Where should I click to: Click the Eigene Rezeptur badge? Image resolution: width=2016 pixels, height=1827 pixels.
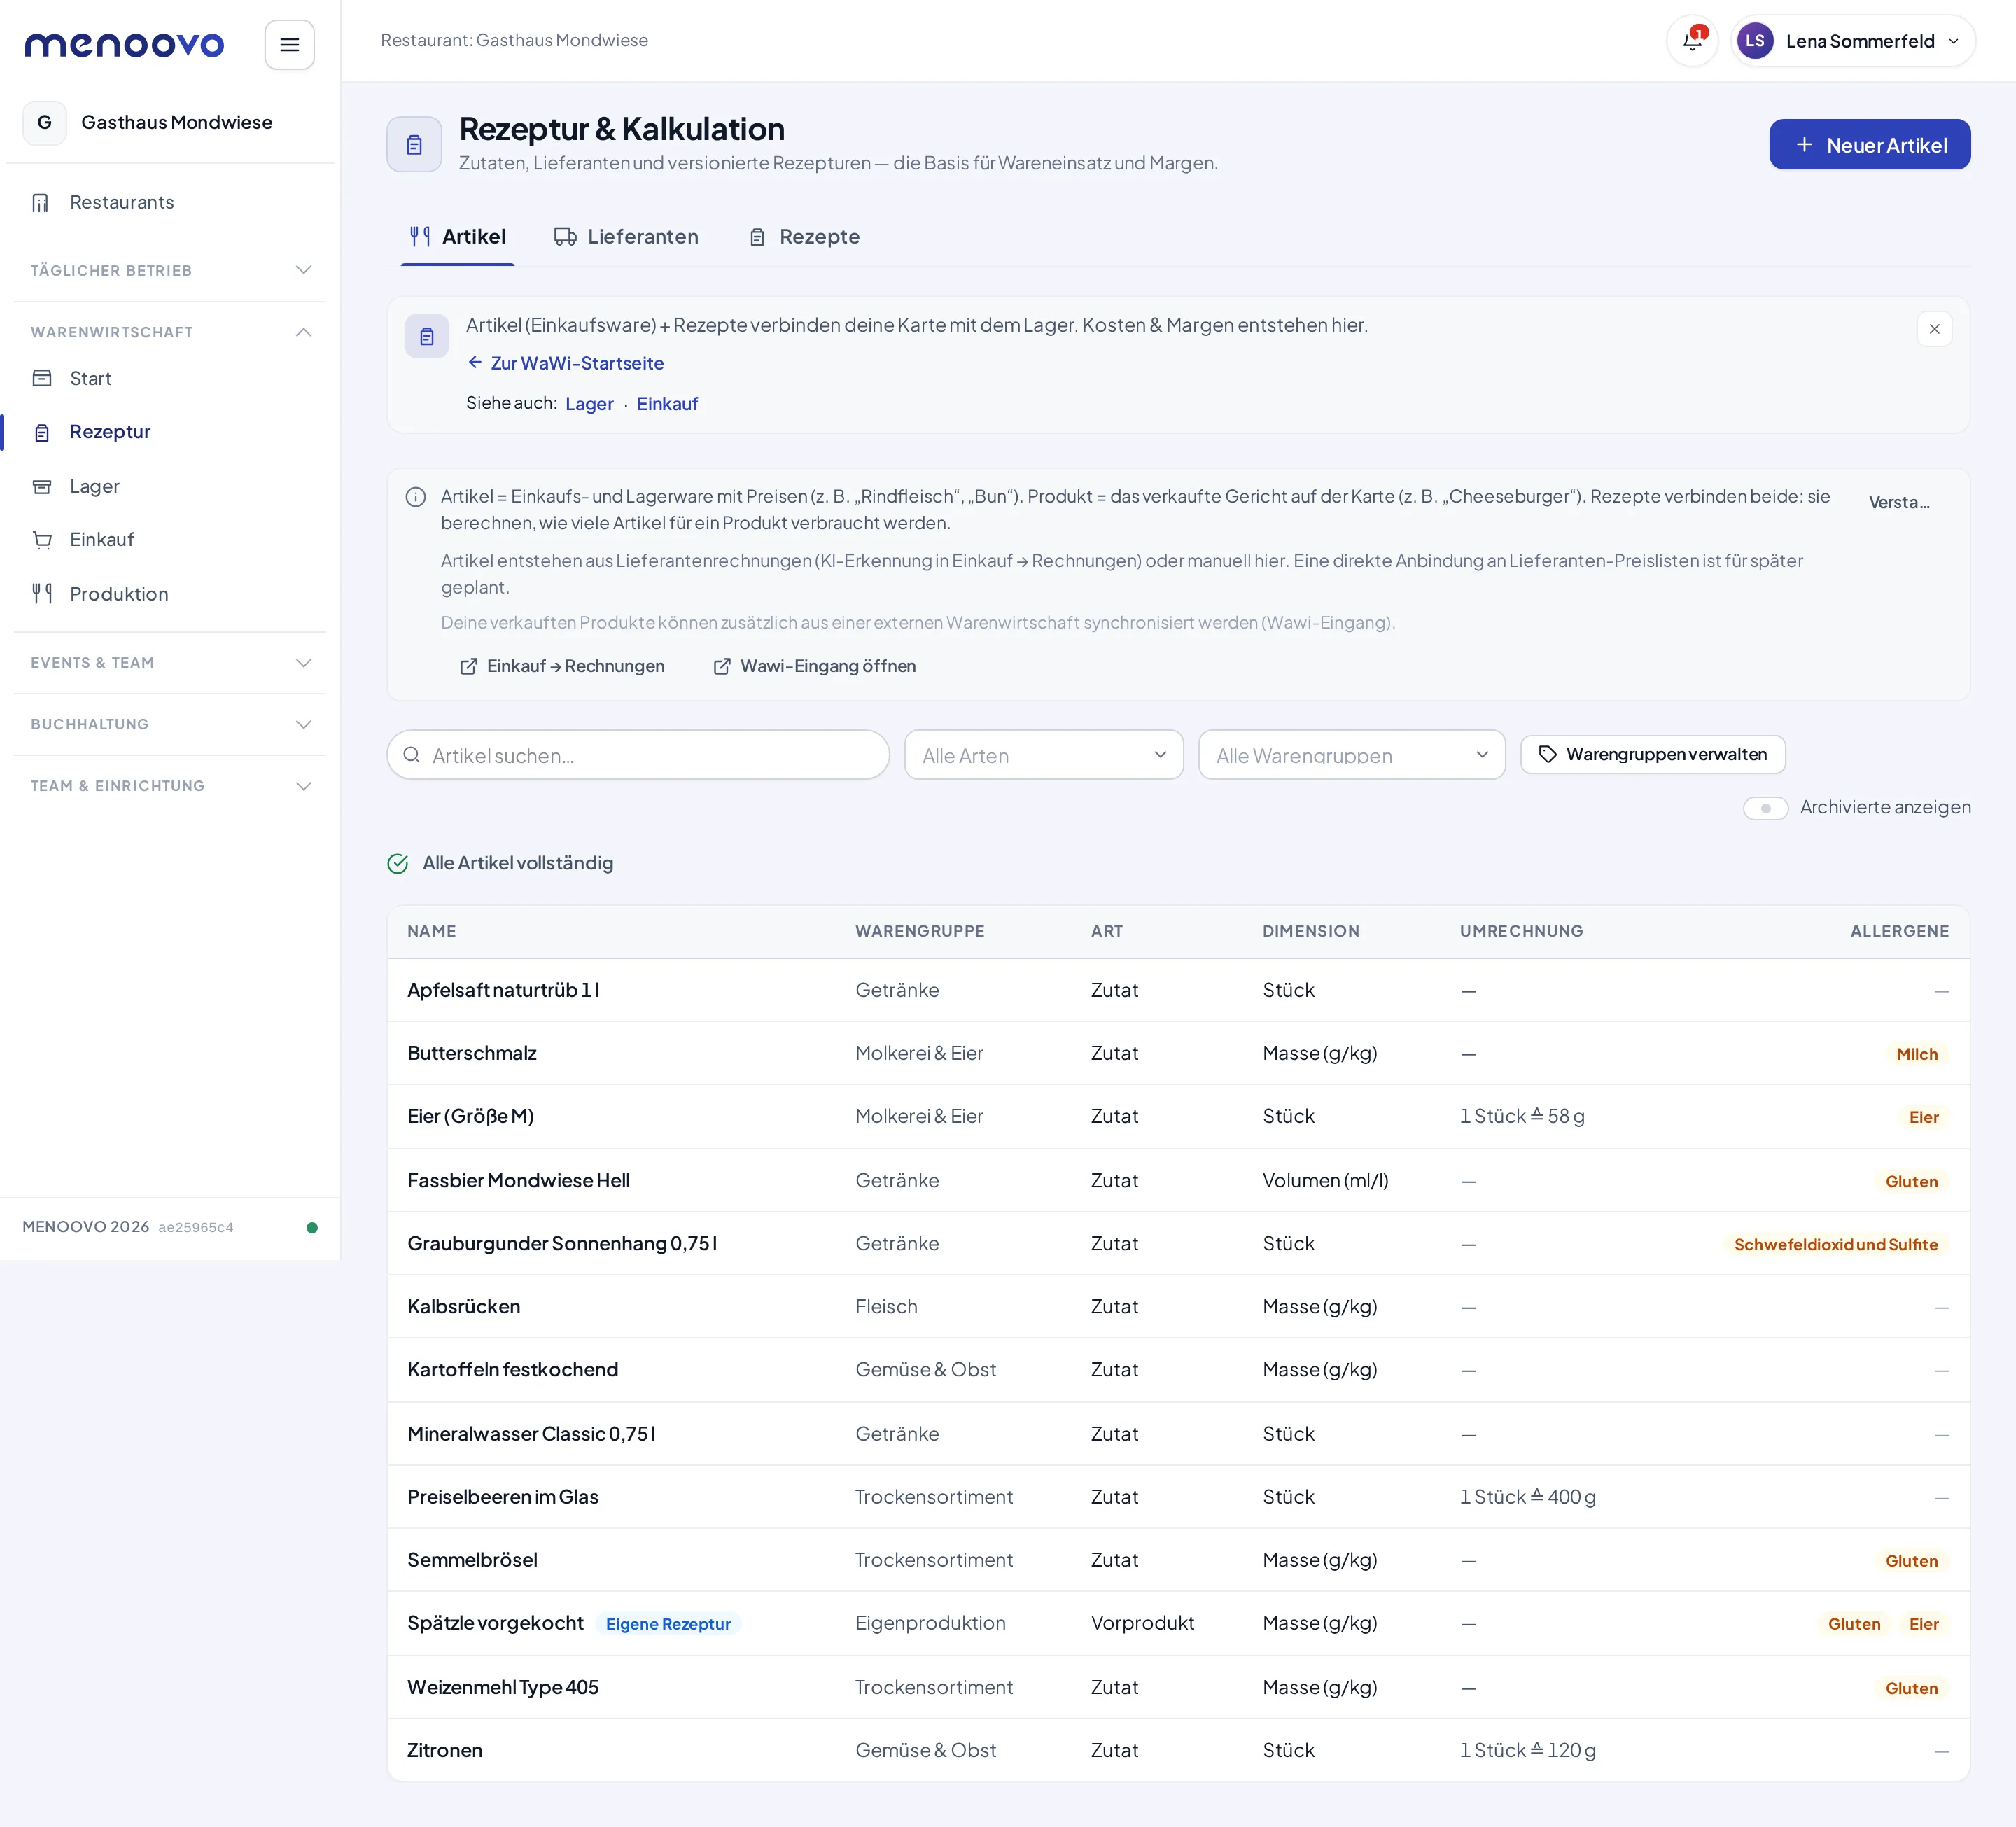point(668,1624)
